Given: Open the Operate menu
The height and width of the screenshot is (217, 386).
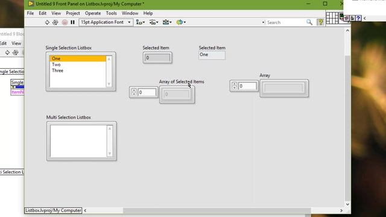Looking at the screenshot, I should [93, 13].
